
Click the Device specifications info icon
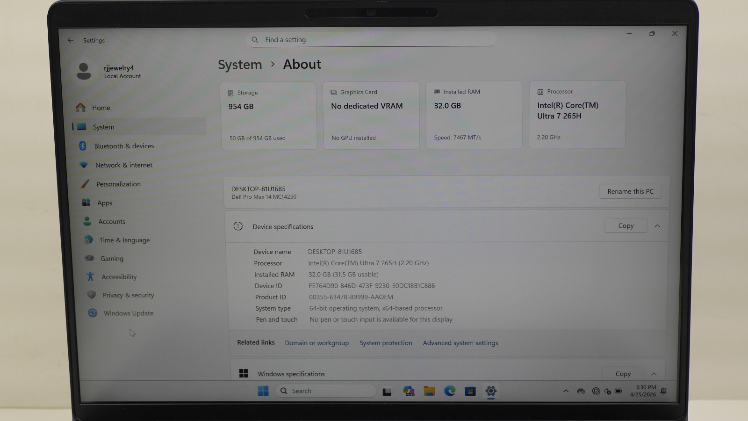click(x=238, y=226)
